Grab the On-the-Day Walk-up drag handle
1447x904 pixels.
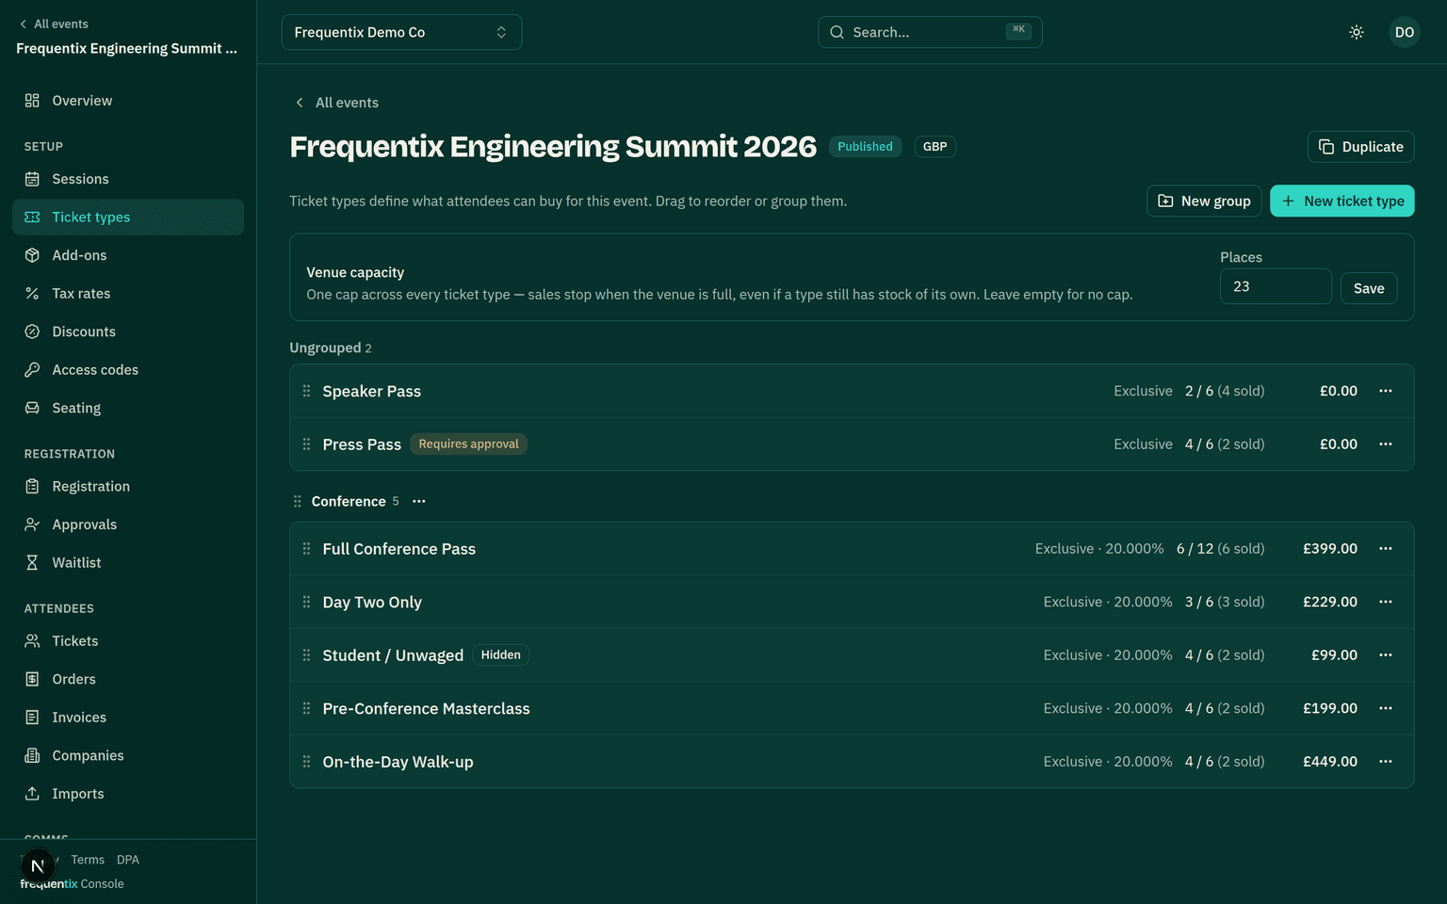[x=306, y=762]
